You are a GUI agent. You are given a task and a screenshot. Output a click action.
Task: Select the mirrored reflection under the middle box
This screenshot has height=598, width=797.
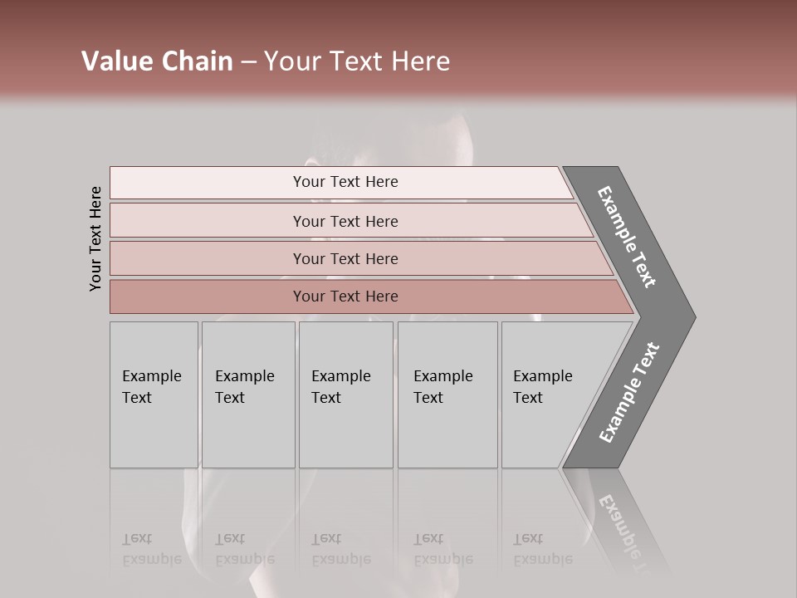point(340,549)
